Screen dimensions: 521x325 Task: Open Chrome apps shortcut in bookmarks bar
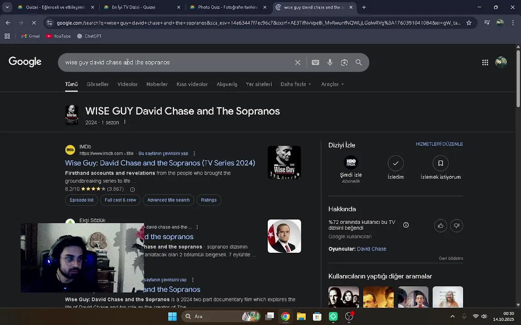pos(7,36)
